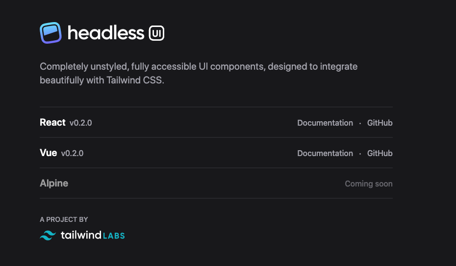The image size is (456, 266).
Task: Click the dot separator in the React row
Action: tap(360, 123)
